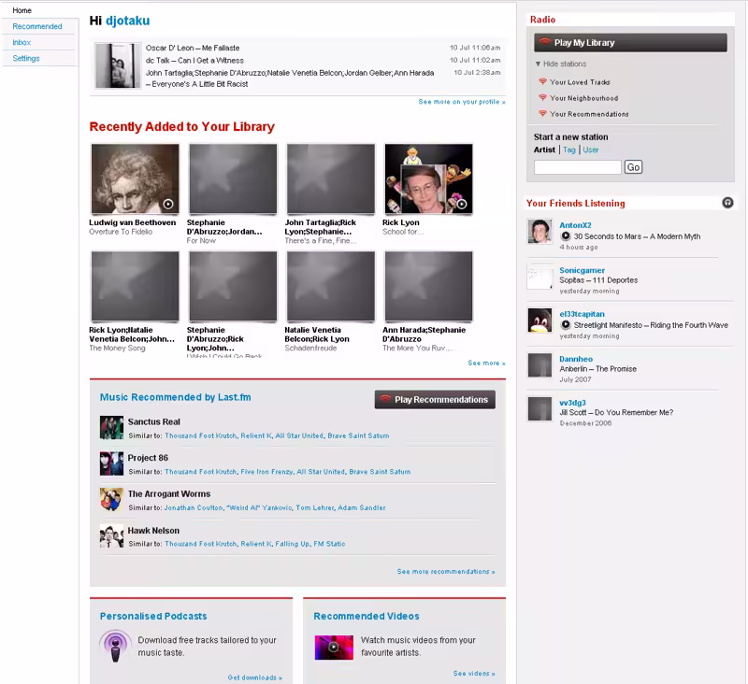This screenshot has height=684, width=748.
Task: Click Hawk Nelson artist thumbnail
Action: (x=111, y=535)
